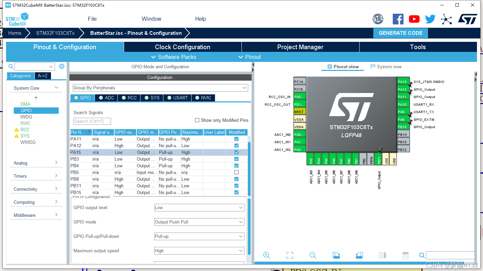Expand the Timers category
The image size is (483, 271).
[x=36, y=176]
